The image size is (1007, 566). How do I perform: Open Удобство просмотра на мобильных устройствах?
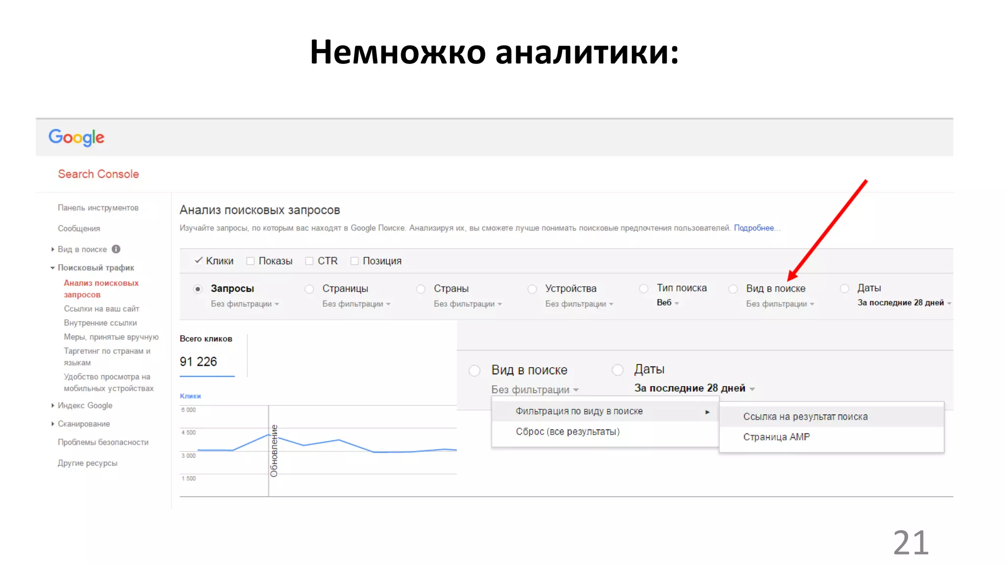tap(109, 382)
